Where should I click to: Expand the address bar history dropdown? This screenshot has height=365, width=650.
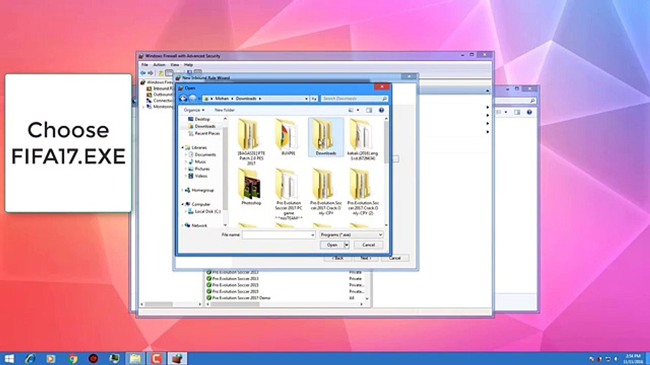coord(306,98)
